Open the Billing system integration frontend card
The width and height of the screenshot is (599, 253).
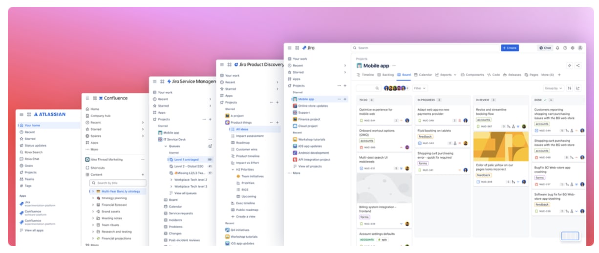(384, 200)
